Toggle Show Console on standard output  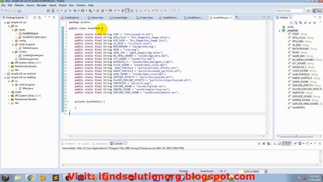point(284,144)
